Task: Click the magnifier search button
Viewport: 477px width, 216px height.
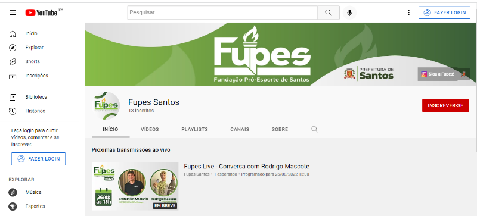Action: 329,12
